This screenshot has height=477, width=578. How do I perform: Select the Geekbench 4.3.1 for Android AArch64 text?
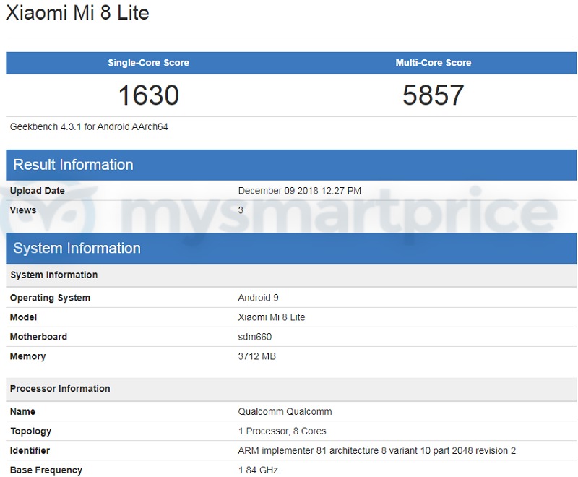89,126
